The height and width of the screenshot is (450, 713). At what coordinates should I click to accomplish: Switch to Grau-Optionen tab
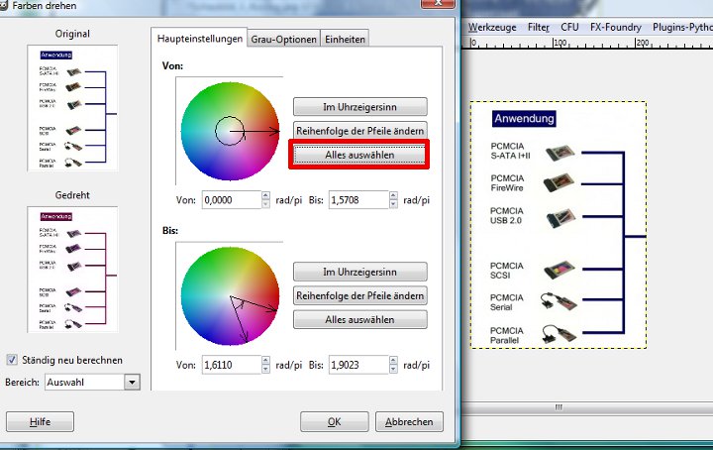(284, 40)
